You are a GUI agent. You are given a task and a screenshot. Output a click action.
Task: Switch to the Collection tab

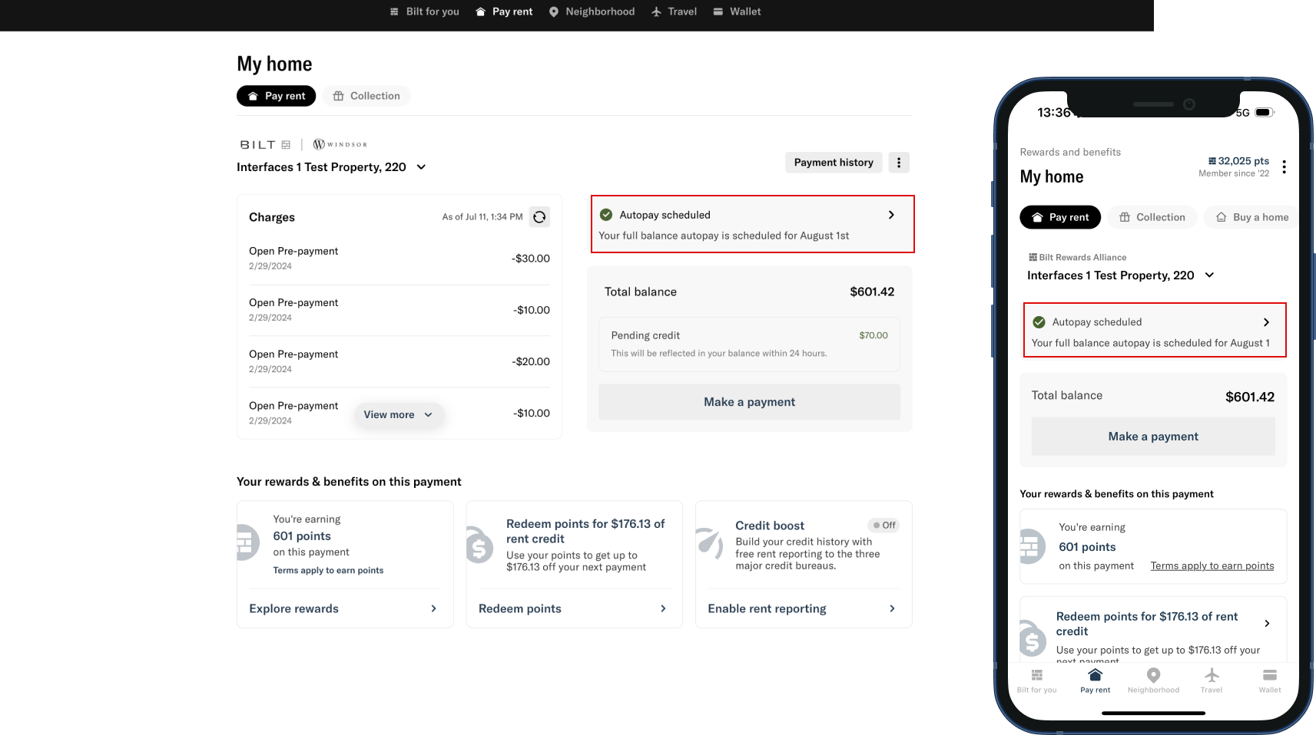(366, 95)
